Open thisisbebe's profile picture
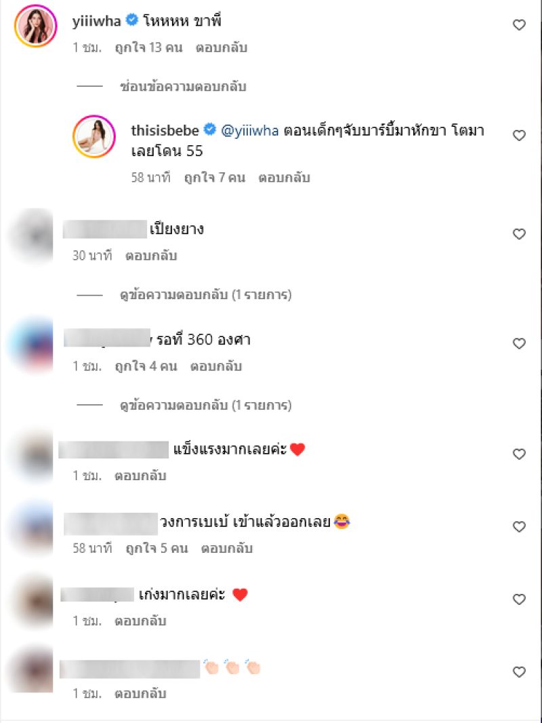The image size is (542, 723). [94, 136]
